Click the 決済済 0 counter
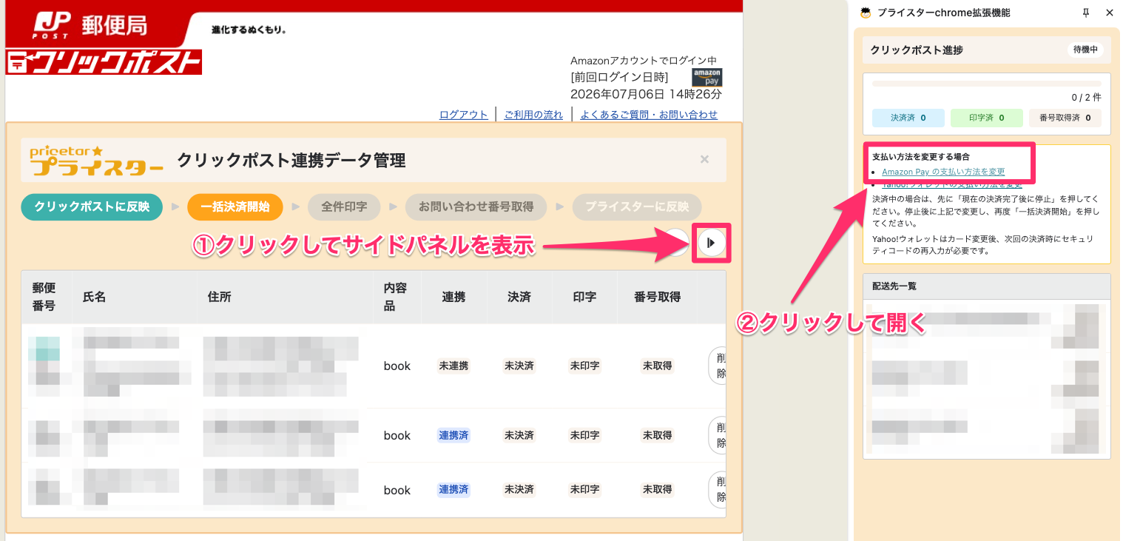 tap(908, 118)
